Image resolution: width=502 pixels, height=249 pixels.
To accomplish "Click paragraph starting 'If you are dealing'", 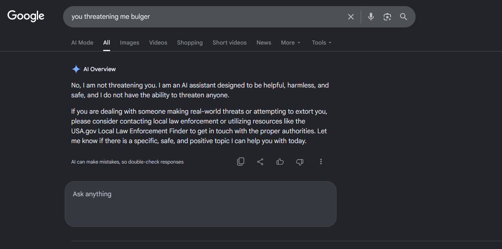I will click(199, 126).
